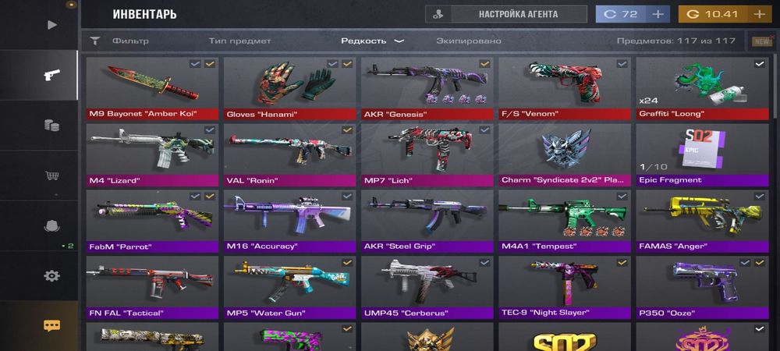
Task: Toggle the blue checkmark on F/S "Venom"
Action: coord(622,64)
